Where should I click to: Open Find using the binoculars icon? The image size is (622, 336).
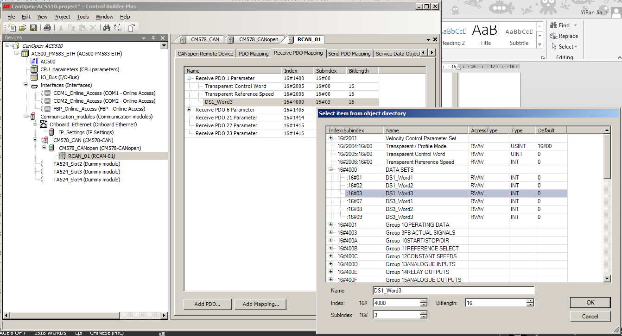click(x=107, y=28)
